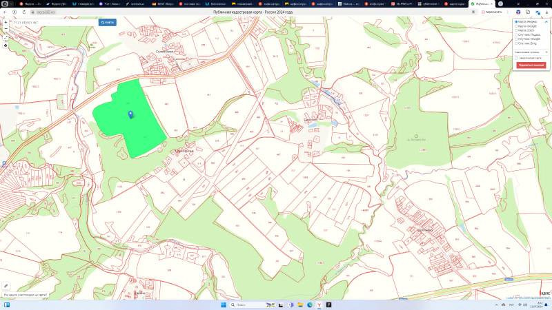Click the browser reload icon
Viewport: 552px width, 310px height.
(x=23, y=12)
